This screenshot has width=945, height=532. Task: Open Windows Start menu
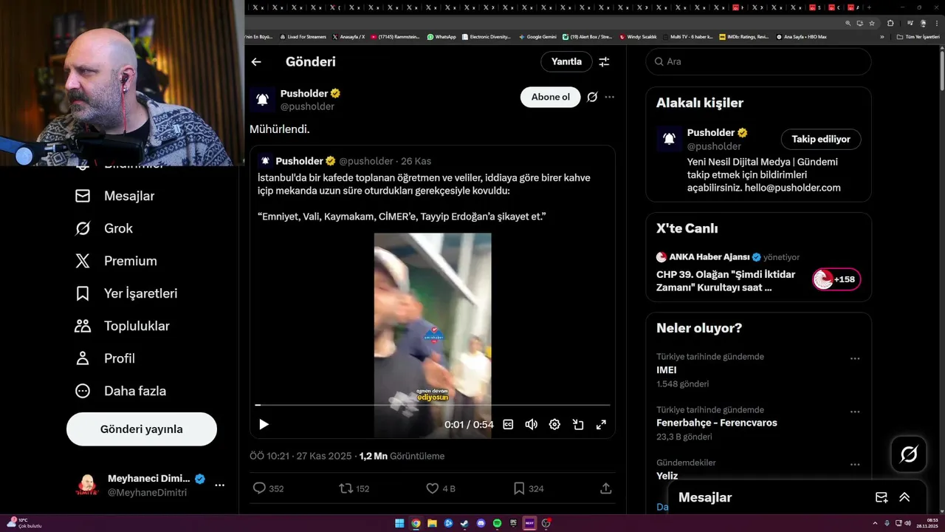pyautogui.click(x=399, y=523)
